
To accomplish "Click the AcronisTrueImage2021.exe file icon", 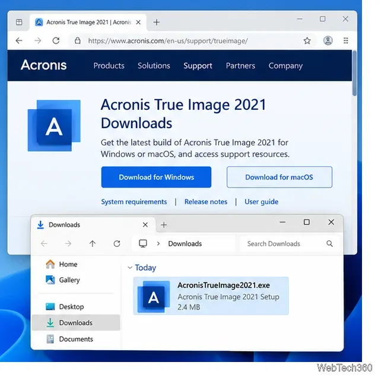I will coord(154,297).
